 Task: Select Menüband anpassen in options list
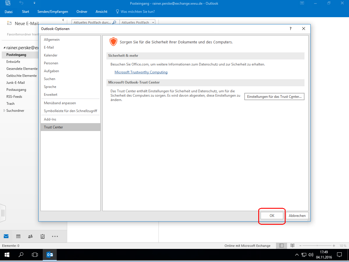(60, 103)
